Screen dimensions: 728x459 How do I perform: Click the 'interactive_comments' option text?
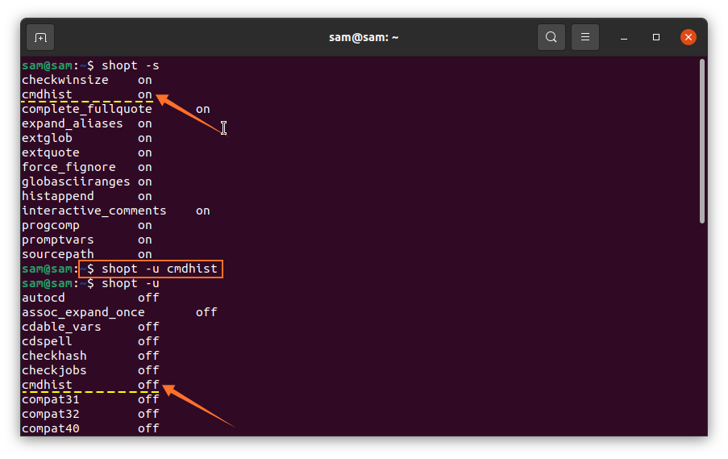94,211
